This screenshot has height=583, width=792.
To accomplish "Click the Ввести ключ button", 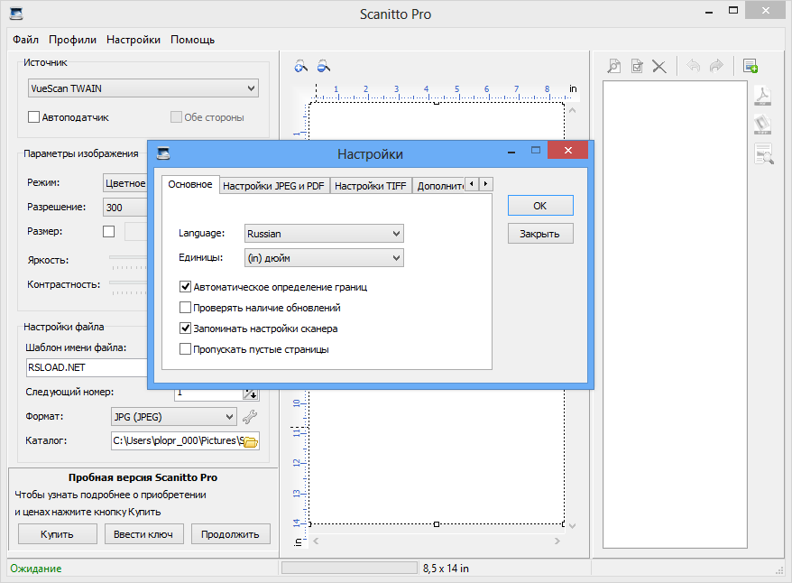I will [x=143, y=533].
